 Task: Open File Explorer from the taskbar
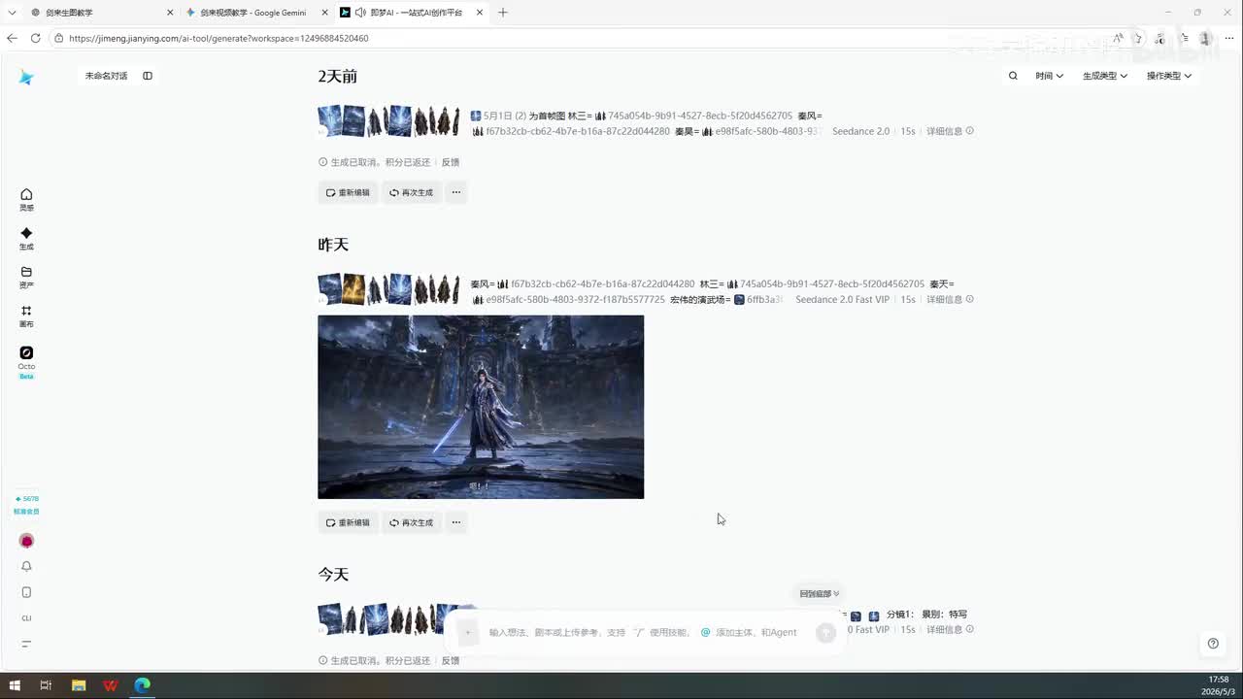pyautogui.click(x=79, y=685)
